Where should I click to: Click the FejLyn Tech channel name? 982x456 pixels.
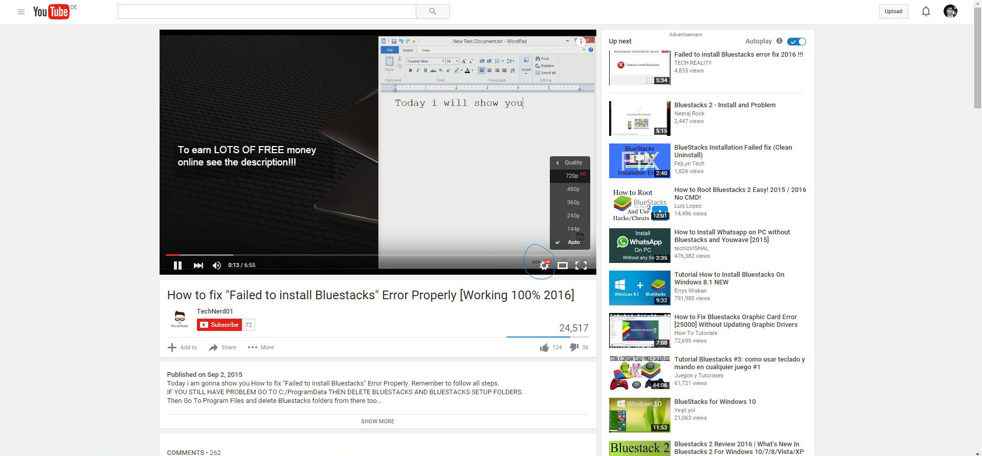[689, 163]
